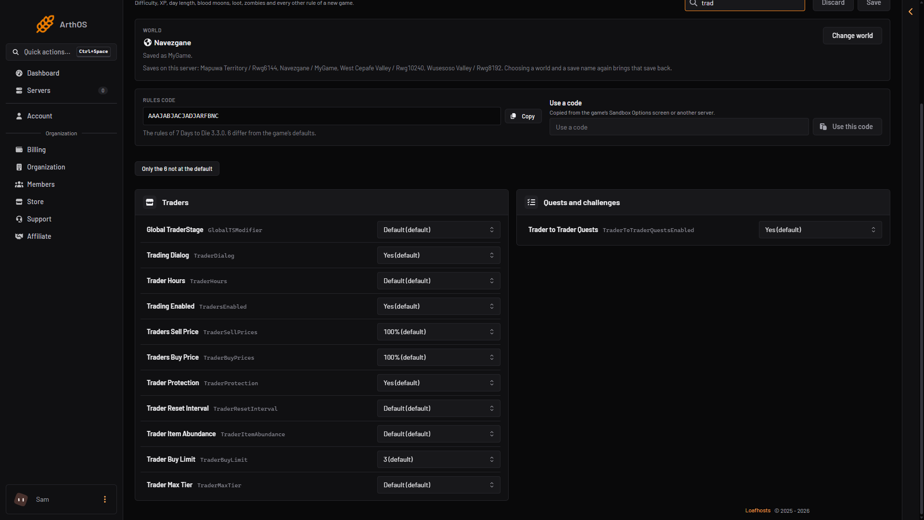This screenshot has width=924, height=520.
Task: Open the Trader Buy Limit dropdown
Action: click(x=438, y=459)
